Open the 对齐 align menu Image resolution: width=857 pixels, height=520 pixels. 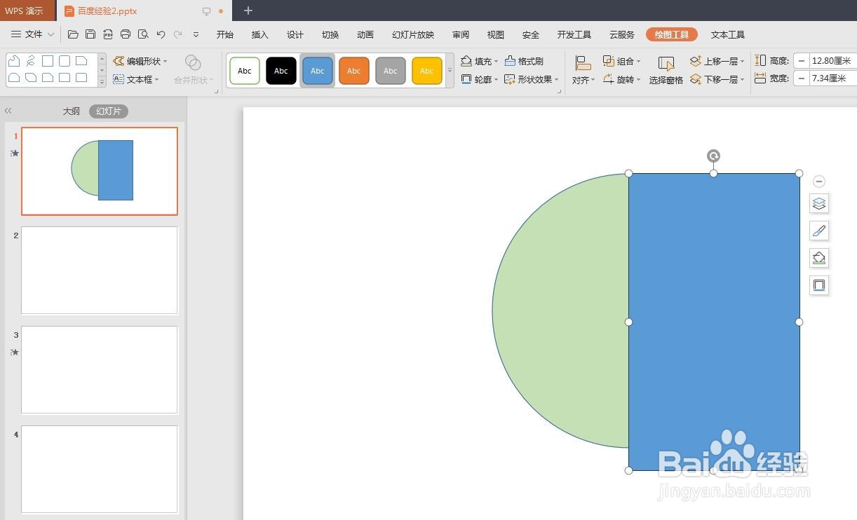tap(583, 70)
